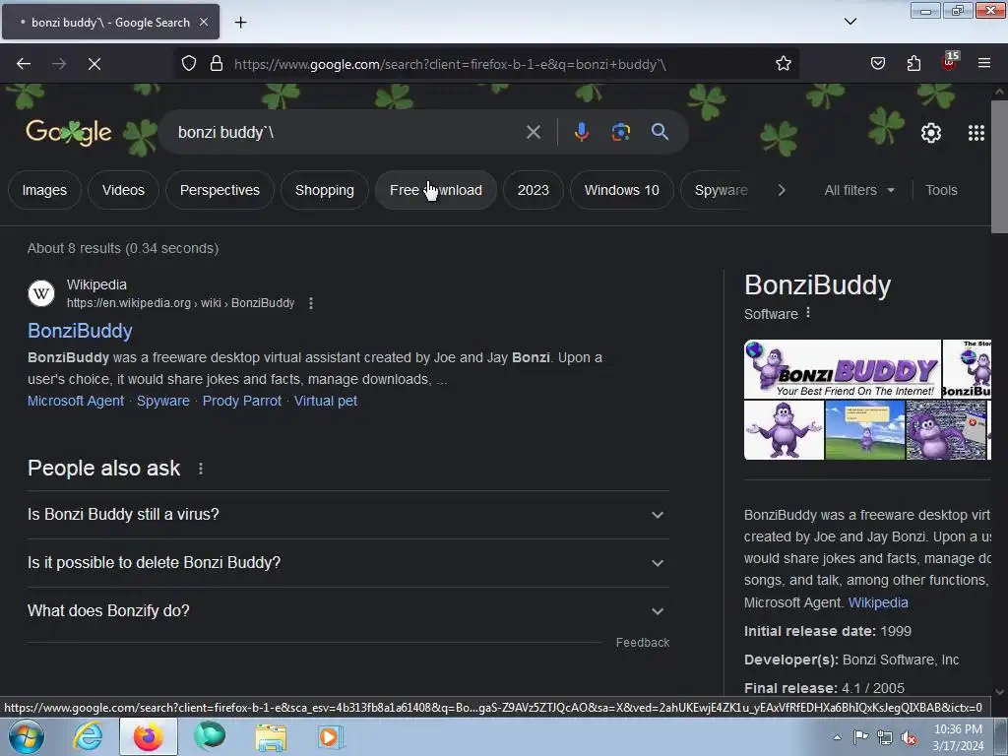
Task: Select the Shopping filter chip
Action: point(325,190)
